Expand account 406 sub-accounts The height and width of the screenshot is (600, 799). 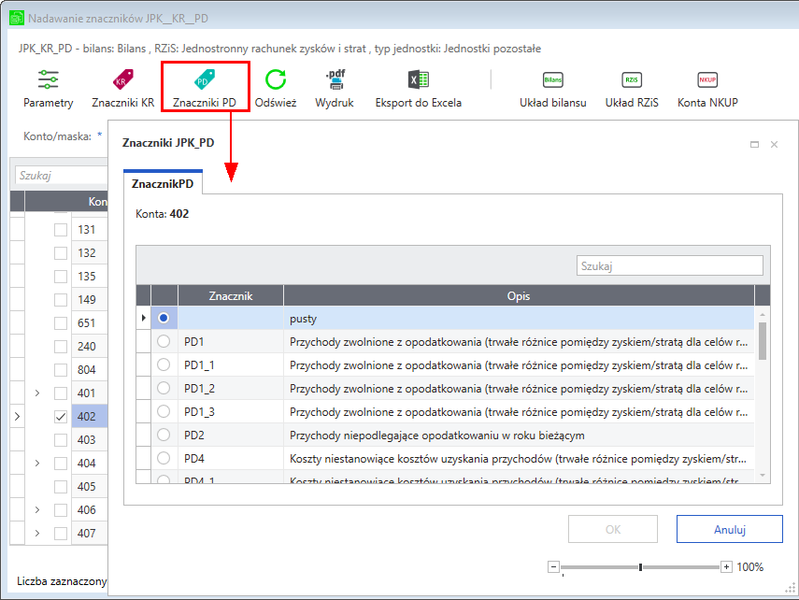[37, 509]
